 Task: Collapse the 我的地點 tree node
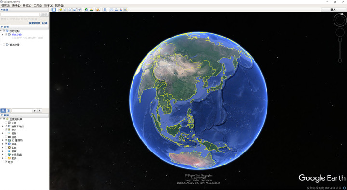click(x=1, y=31)
